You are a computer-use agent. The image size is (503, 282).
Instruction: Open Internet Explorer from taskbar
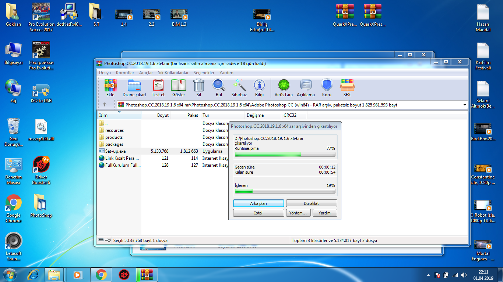pyautogui.click(x=33, y=274)
